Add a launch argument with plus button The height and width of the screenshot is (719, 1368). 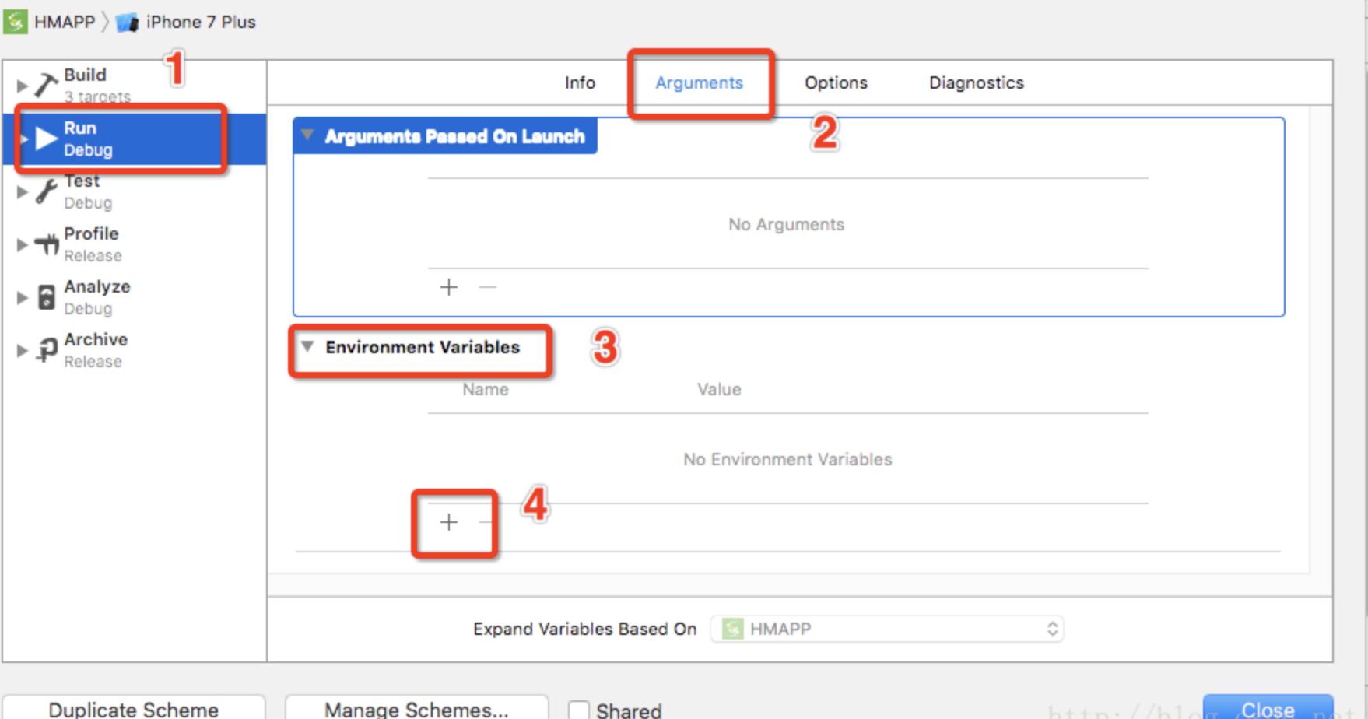[x=449, y=287]
